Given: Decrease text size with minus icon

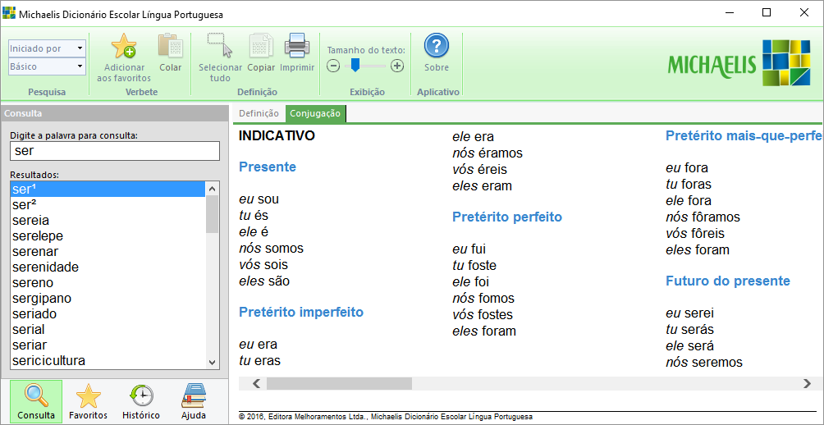Looking at the screenshot, I should (333, 66).
